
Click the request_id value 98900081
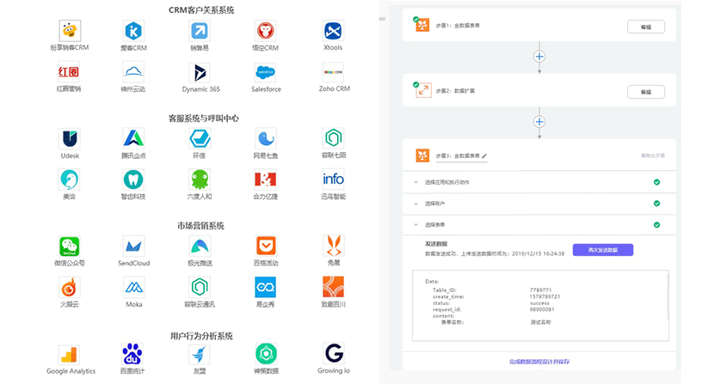[x=542, y=309]
